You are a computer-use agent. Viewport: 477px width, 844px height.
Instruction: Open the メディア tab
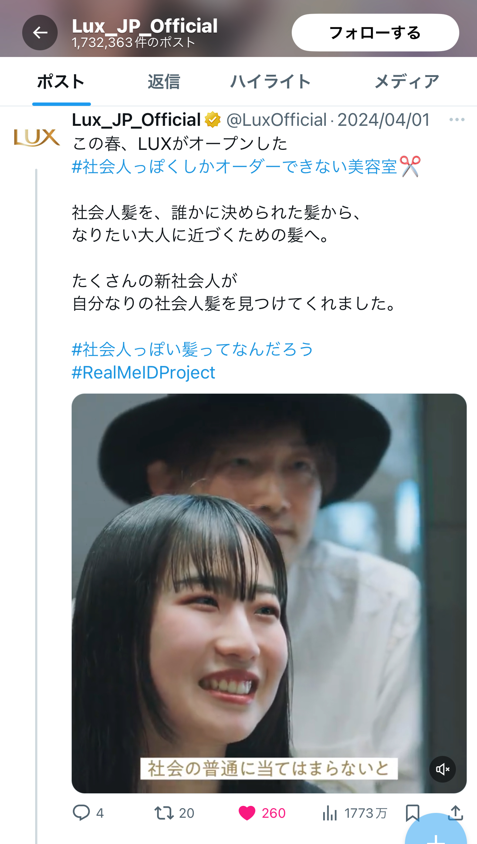(x=407, y=82)
